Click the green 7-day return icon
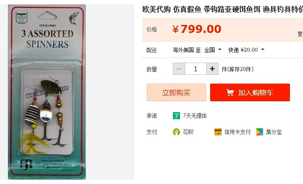 tap(176, 116)
